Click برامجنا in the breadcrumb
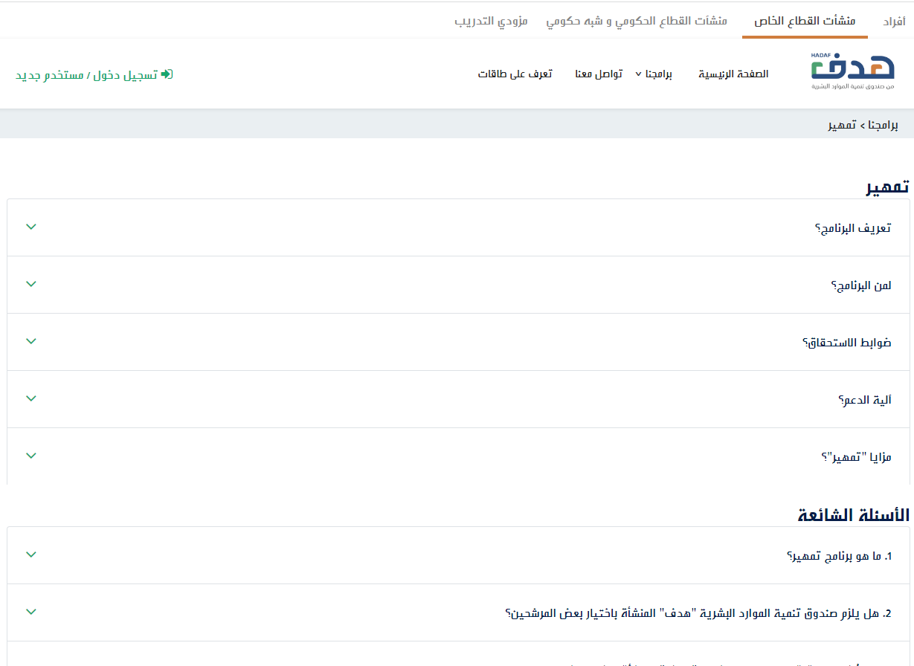Screen dimensions: 914x666 pyautogui.click(x=883, y=125)
